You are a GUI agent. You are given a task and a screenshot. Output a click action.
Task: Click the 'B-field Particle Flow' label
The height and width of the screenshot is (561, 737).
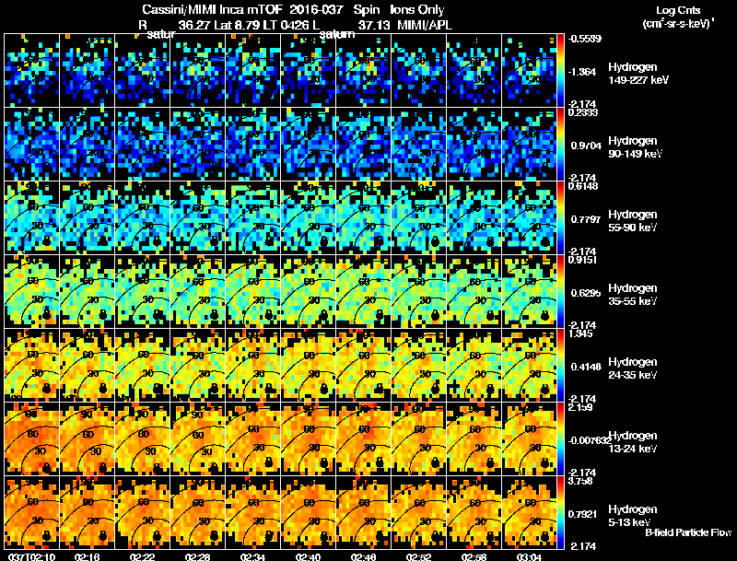[x=688, y=532]
